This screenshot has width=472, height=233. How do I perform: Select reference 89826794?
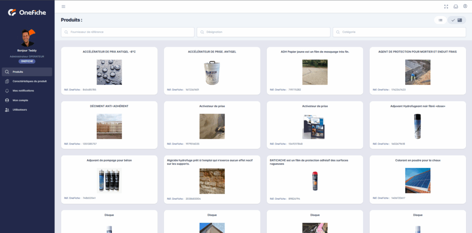coord(294,199)
